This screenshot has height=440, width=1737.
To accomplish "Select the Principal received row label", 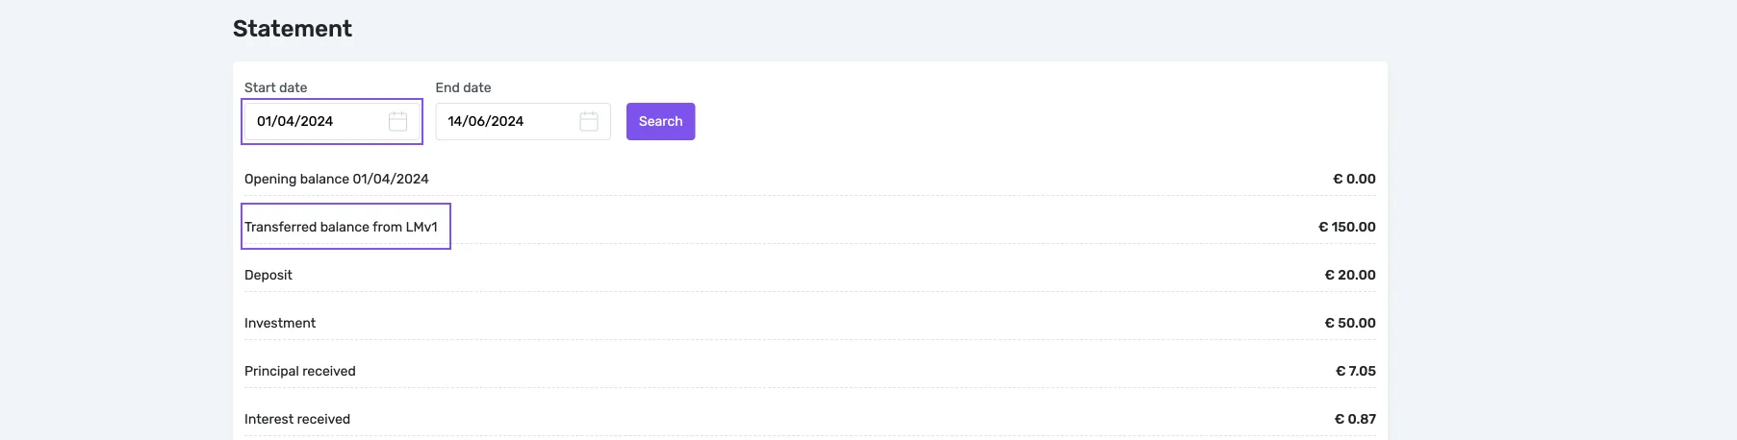I will pos(300,371).
